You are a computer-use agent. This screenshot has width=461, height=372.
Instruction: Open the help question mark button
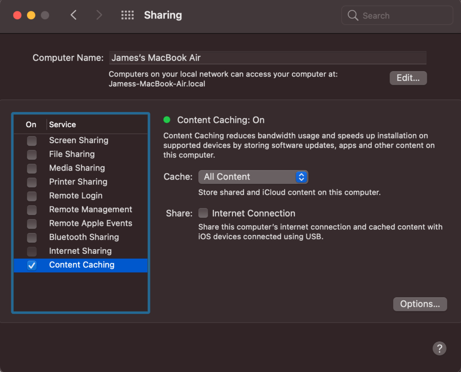(439, 348)
